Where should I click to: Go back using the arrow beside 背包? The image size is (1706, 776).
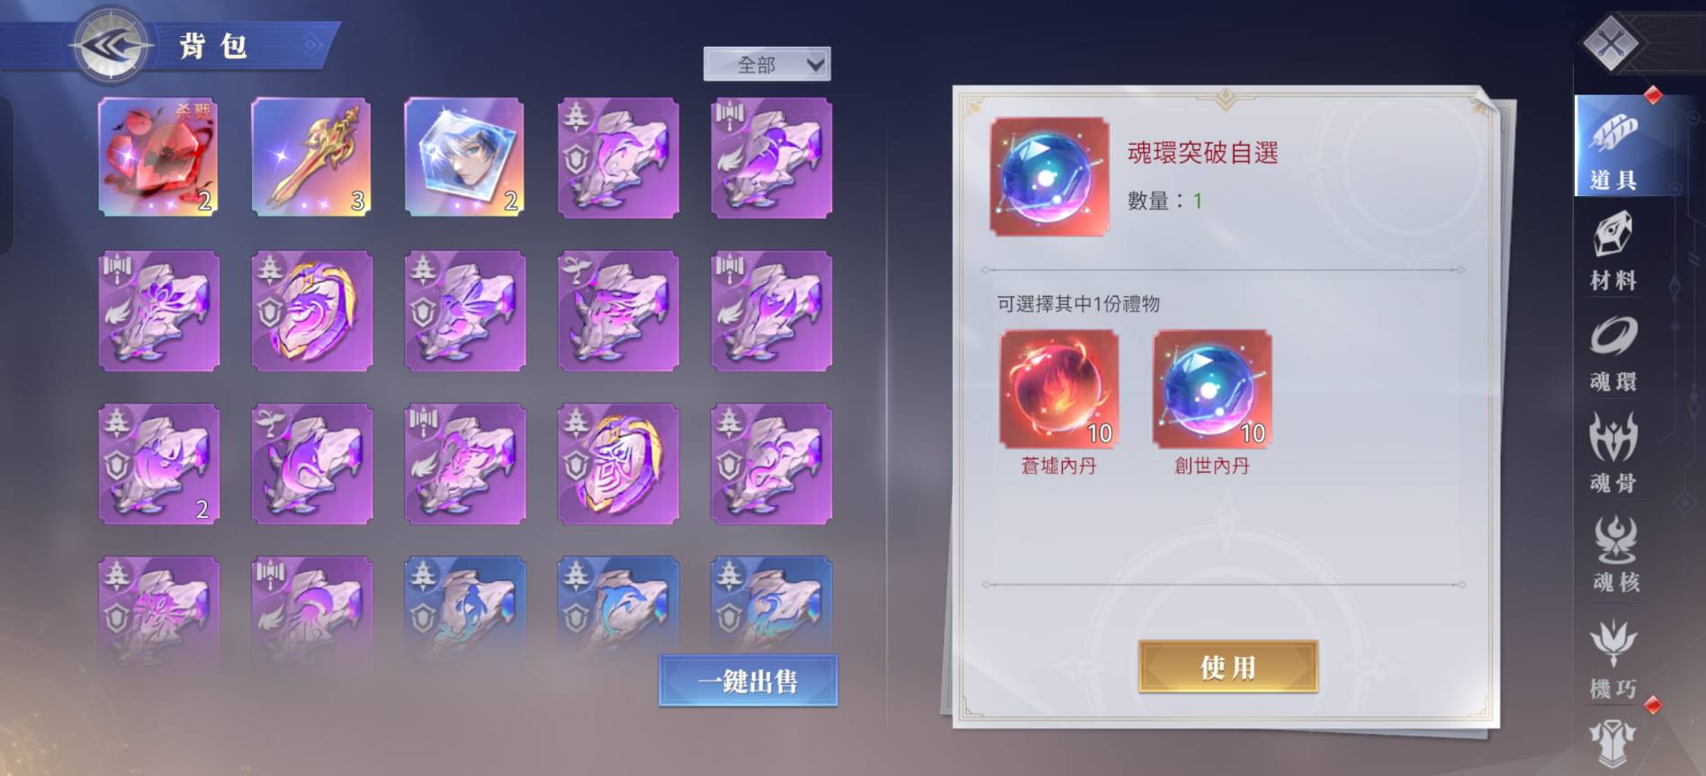[110, 45]
